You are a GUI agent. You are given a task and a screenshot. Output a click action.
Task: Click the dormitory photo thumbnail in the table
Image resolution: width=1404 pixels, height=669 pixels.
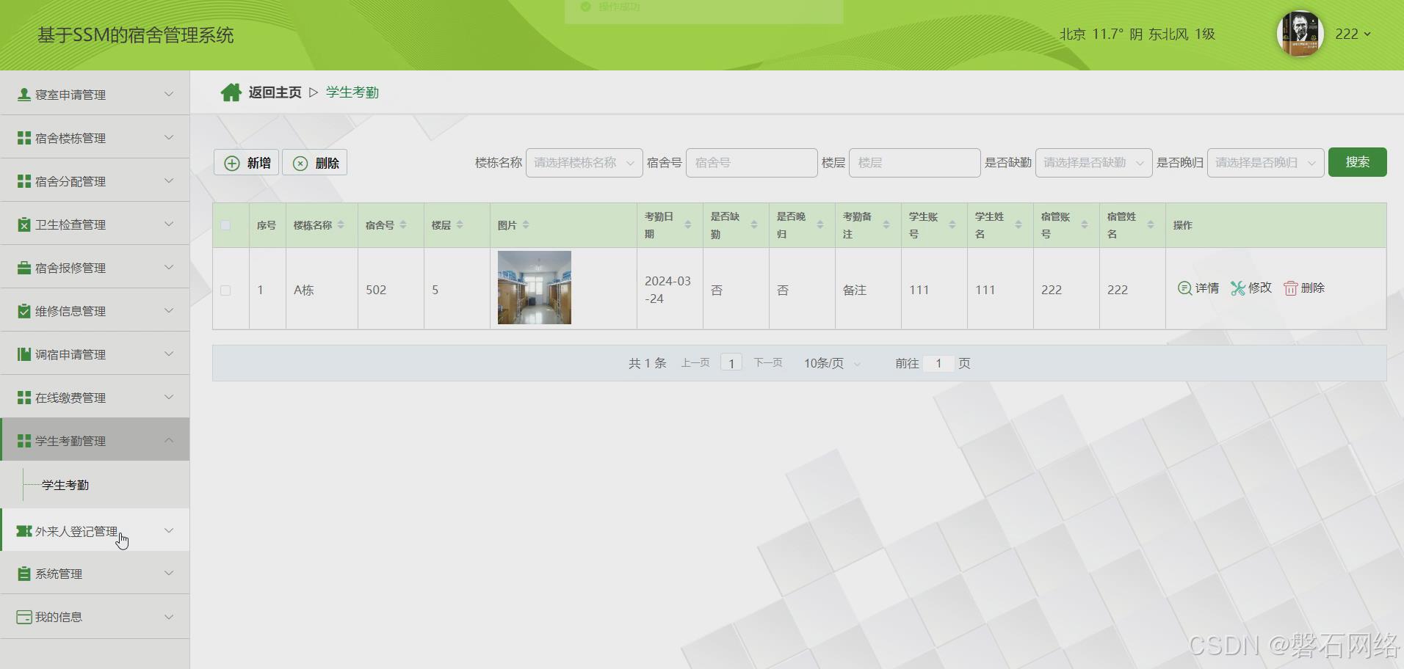pos(533,288)
